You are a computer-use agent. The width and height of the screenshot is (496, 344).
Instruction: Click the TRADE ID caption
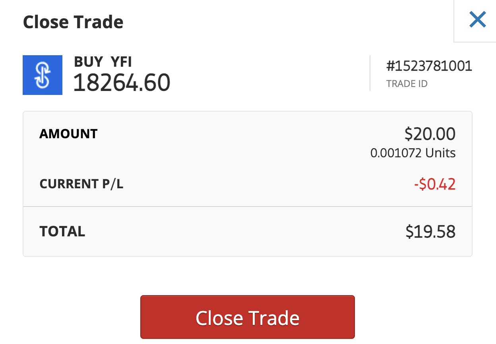click(x=407, y=84)
